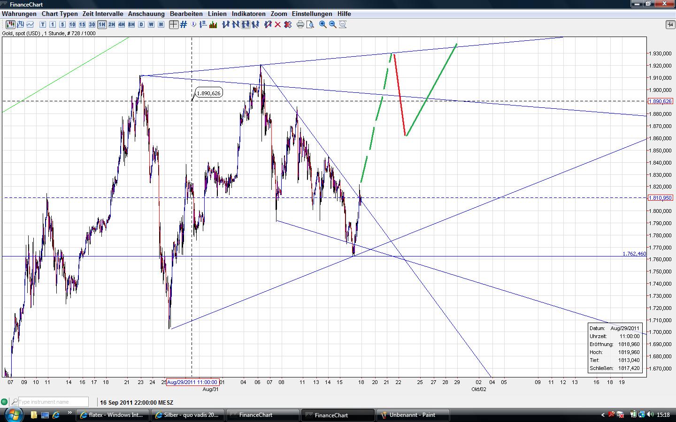Open the Linien menu

pos(217,14)
